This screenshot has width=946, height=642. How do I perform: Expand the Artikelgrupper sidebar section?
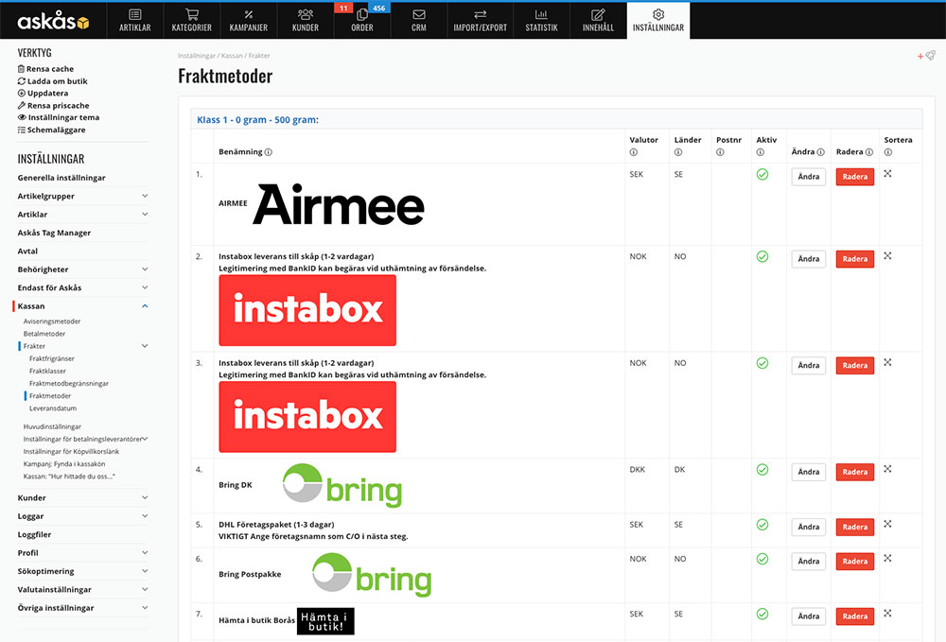coord(145,196)
